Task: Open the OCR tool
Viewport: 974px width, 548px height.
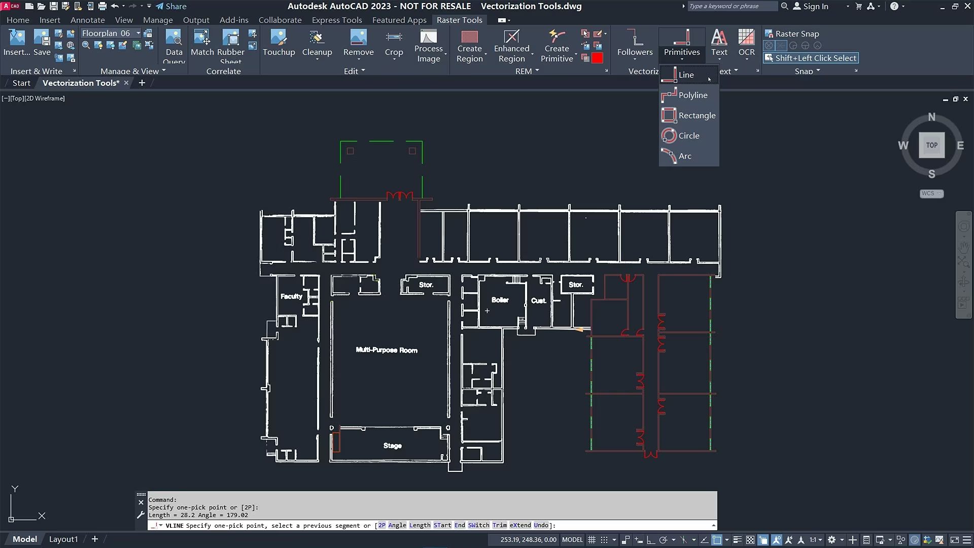Action: point(746,45)
